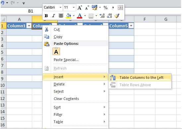Toggle Center alignment in mini toolbar

61,16
